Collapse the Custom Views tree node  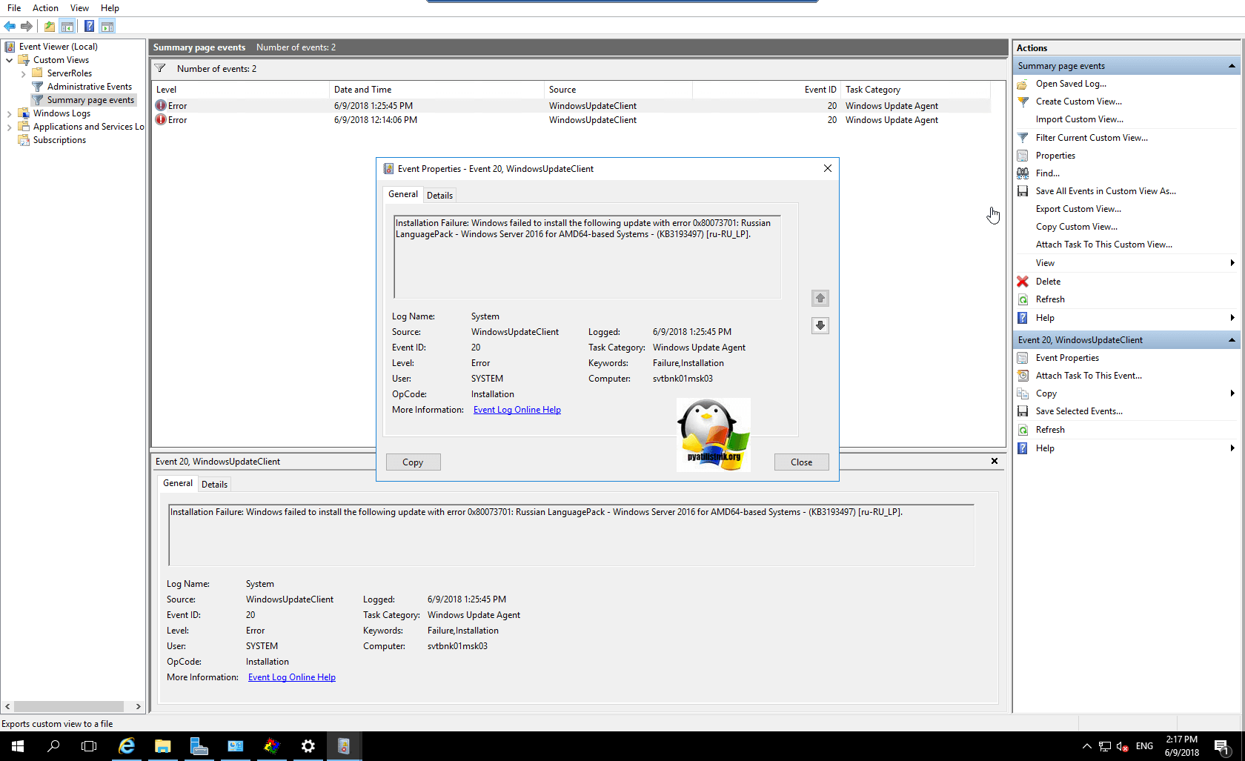pyautogui.click(x=9, y=61)
